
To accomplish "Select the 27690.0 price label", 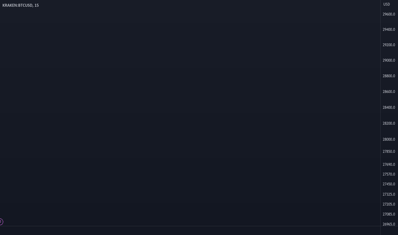I will click(389, 164).
